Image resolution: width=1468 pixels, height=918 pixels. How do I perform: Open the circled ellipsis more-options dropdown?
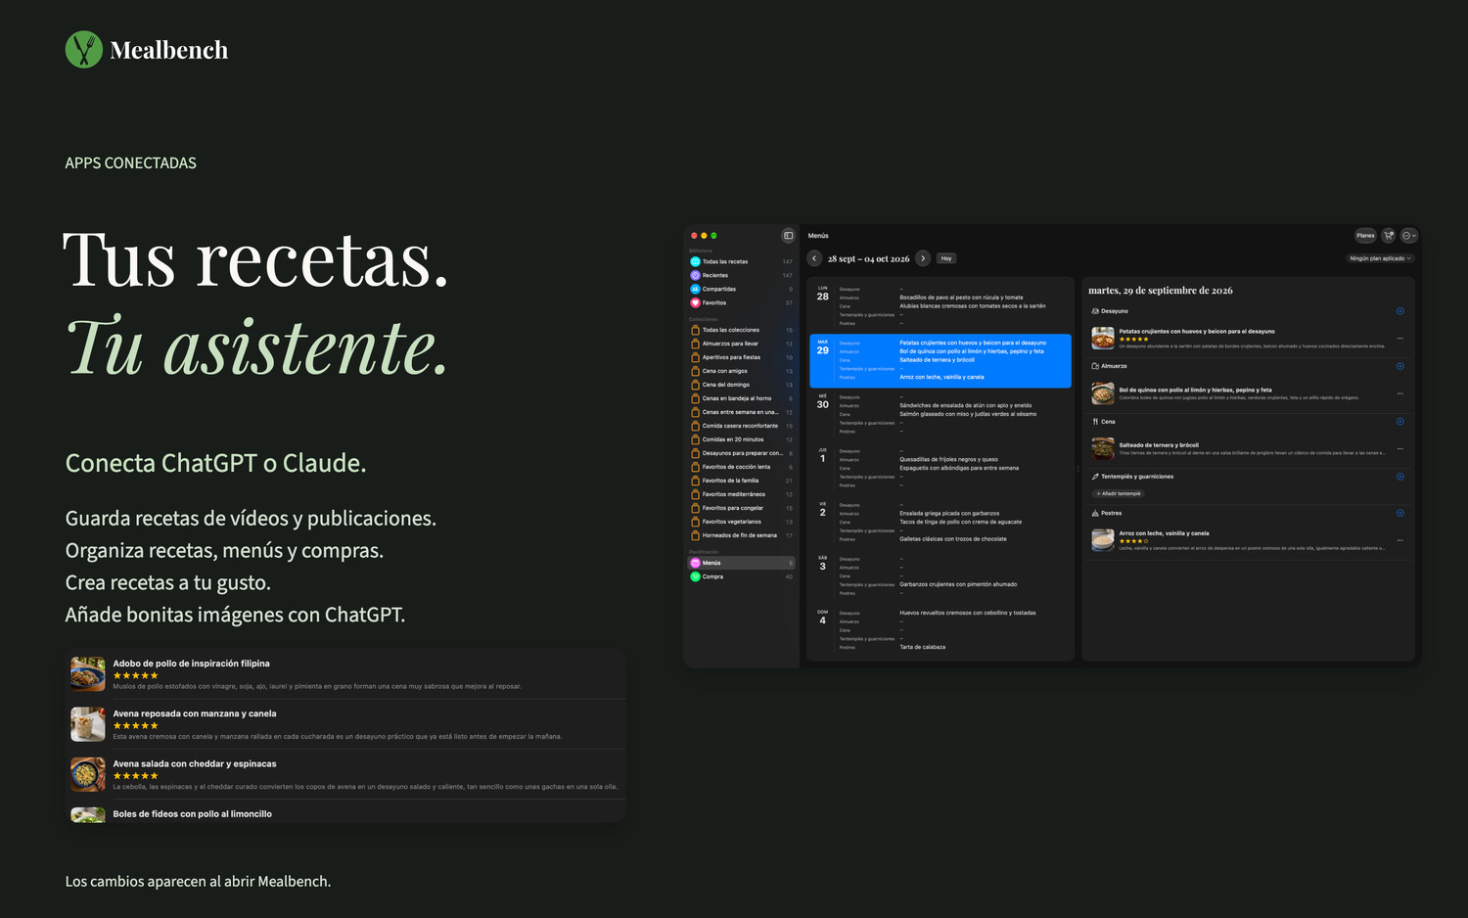[x=1409, y=236]
